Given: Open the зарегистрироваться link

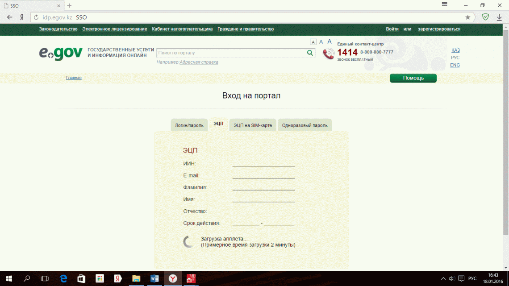Looking at the screenshot, I should 439,28.
